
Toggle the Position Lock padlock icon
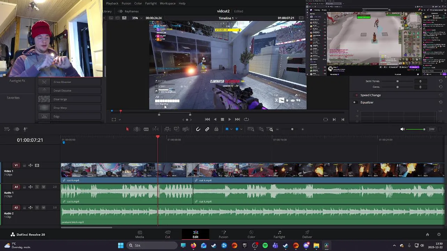pyautogui.click(x=217, y=129)
